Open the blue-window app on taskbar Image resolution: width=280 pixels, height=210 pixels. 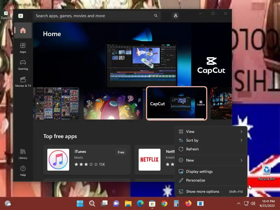(x=200, y=203)
